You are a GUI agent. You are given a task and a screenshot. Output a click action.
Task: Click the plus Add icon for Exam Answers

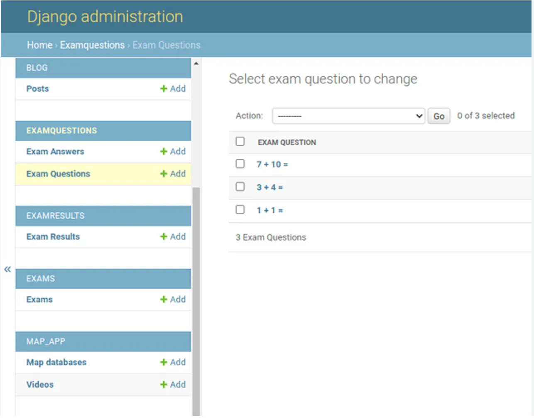coord(164,152)
